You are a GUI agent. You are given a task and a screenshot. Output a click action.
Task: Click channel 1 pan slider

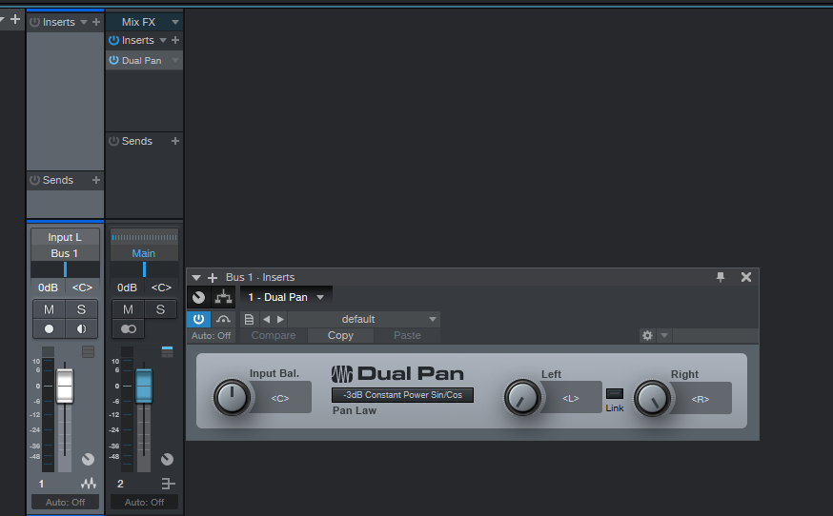65,269
